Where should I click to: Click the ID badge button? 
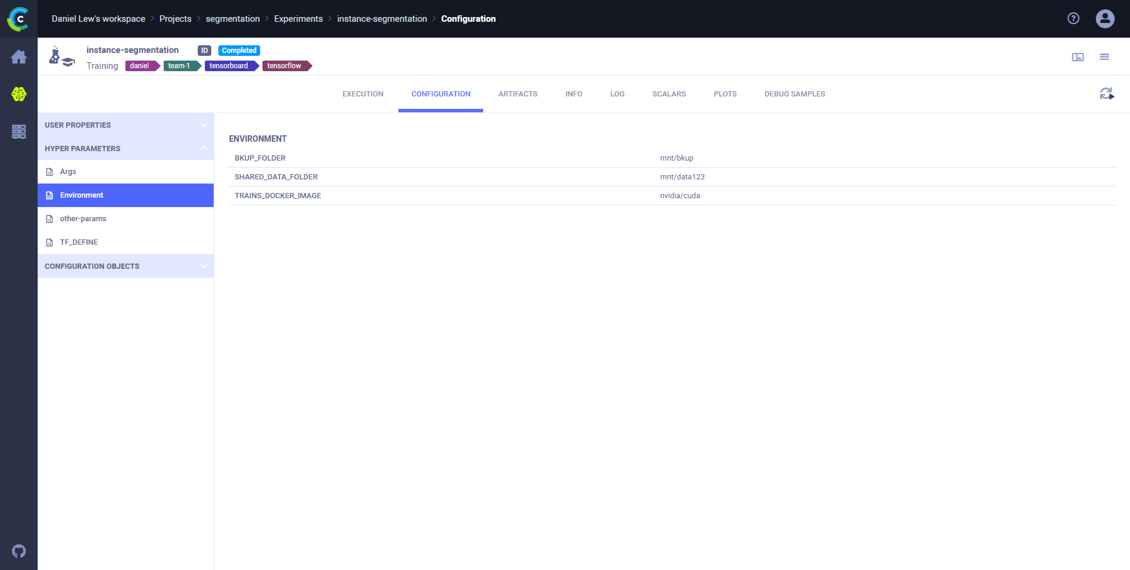[x=204, y=51]
